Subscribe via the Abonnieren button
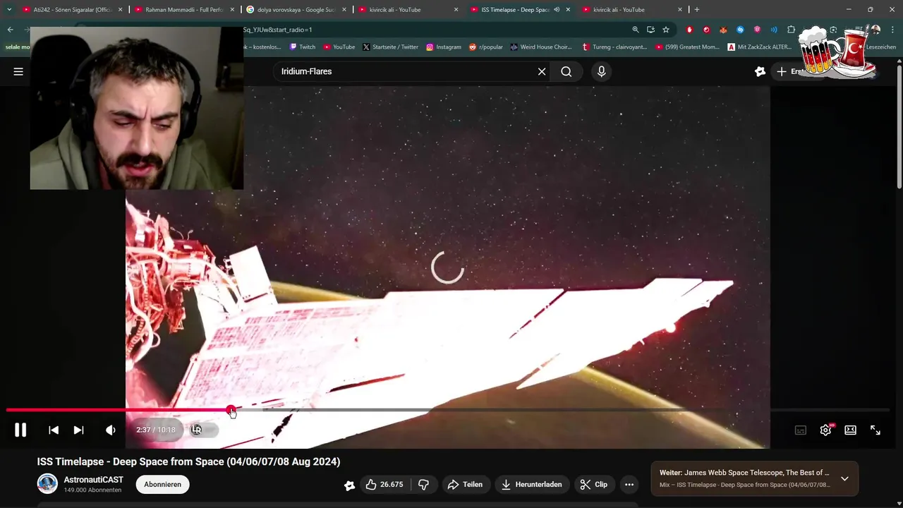 pyautogui.click(x=162, y=485)
